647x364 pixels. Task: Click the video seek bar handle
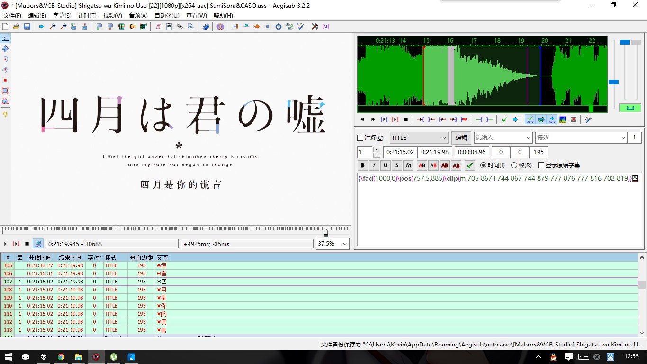pyautogui.click(x=326, y=233)
